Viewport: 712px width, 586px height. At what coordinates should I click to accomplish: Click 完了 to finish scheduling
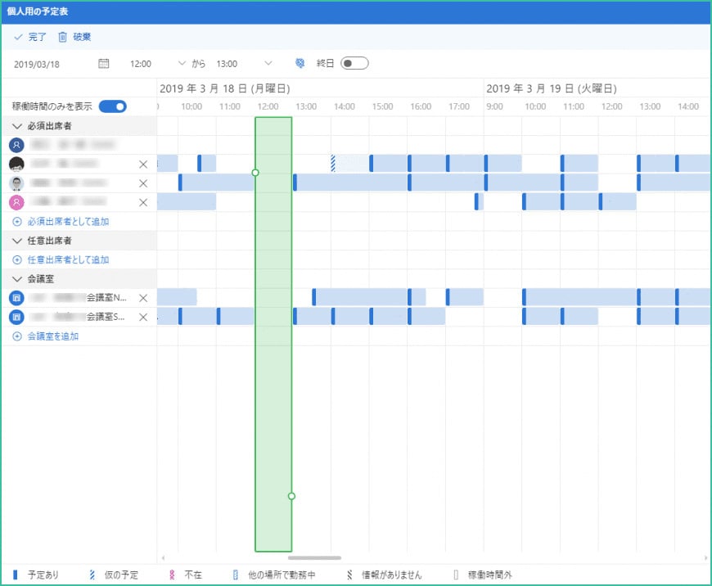coord(30,37)
